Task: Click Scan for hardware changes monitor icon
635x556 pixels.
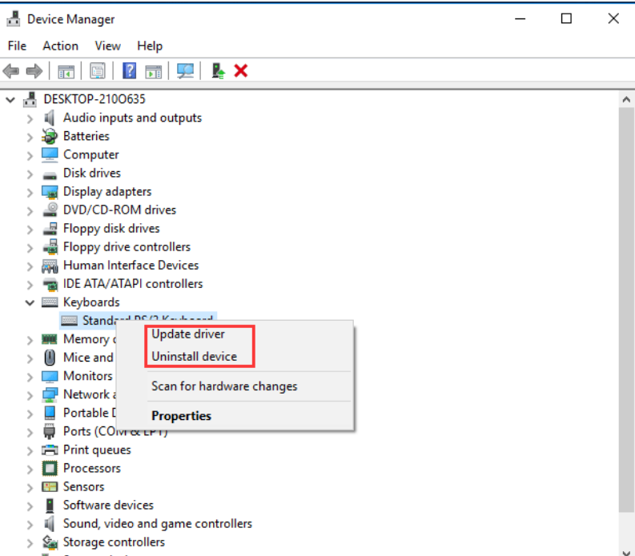Action: (x=185, y=71)
